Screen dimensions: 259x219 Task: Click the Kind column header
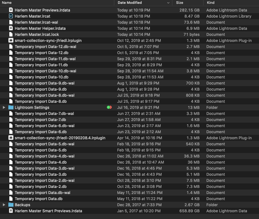(212, 3)
